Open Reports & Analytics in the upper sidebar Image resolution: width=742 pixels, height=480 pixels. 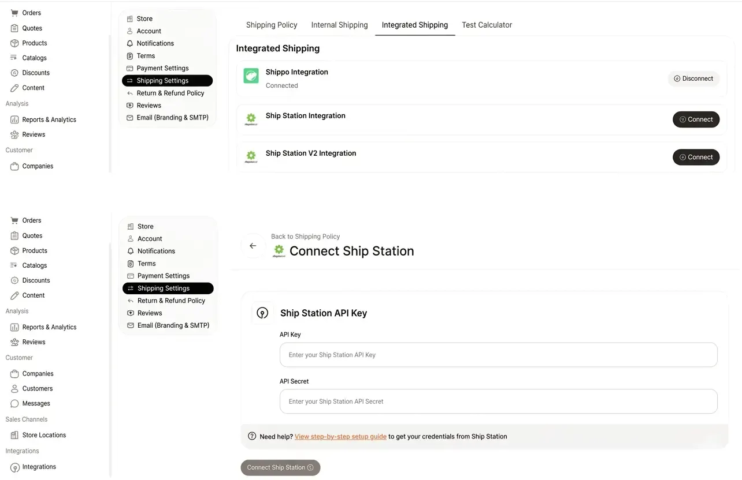[x=43, y=119]
